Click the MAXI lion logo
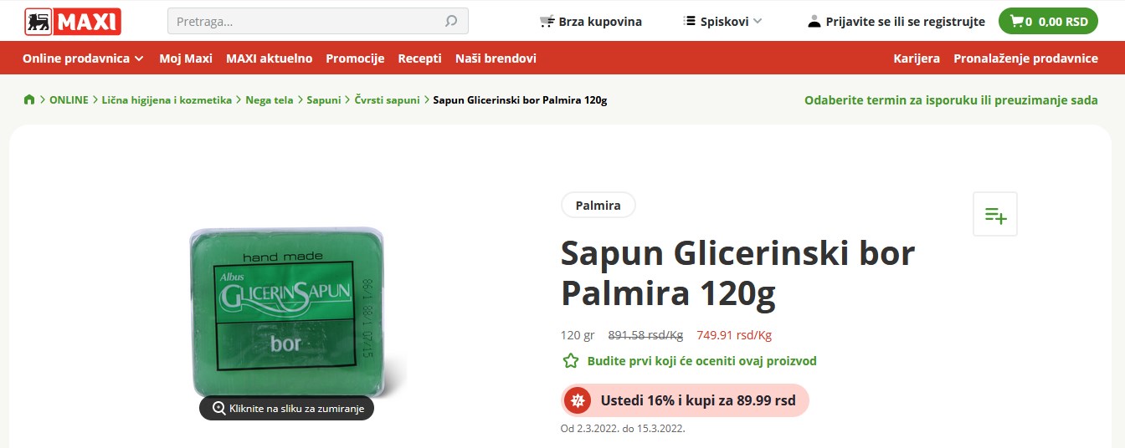1125x448 pixels. tap(73, 21)
